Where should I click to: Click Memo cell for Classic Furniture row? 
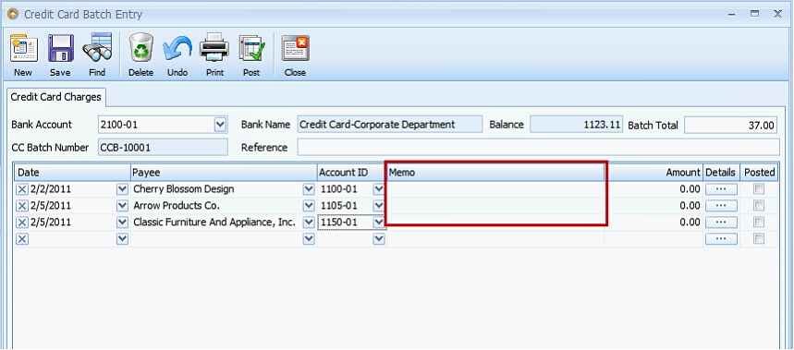(x=495, y=223)
